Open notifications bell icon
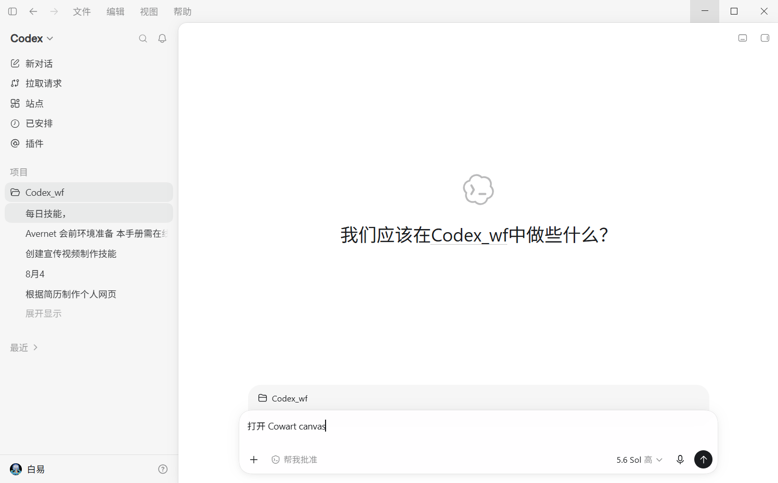Viewport: 778px width, 483px height. coord(162,38)
